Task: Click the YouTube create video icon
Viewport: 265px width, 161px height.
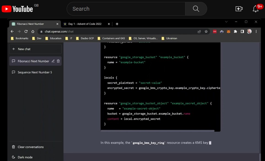Action: [x=239, y=9]
